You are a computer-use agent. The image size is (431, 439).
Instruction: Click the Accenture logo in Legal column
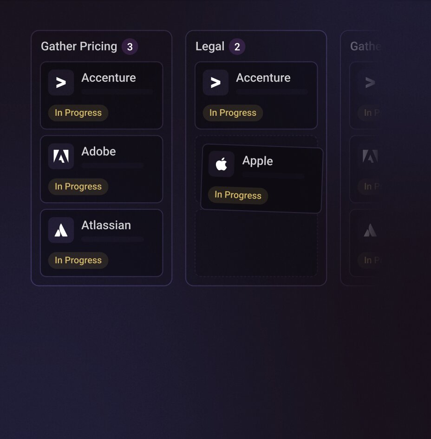[215, 82]
